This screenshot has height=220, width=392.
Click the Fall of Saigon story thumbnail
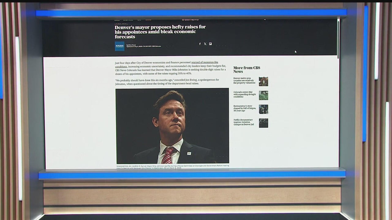click(x=263, y=109)
